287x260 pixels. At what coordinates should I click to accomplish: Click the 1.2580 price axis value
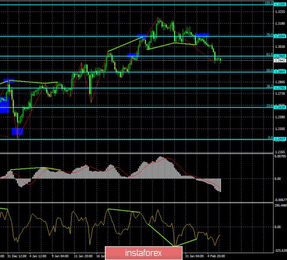[x=280, y=117]
